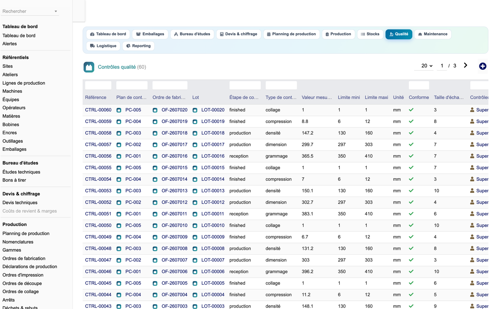Click the OF-2607019 order icon

tap(155, 122)
